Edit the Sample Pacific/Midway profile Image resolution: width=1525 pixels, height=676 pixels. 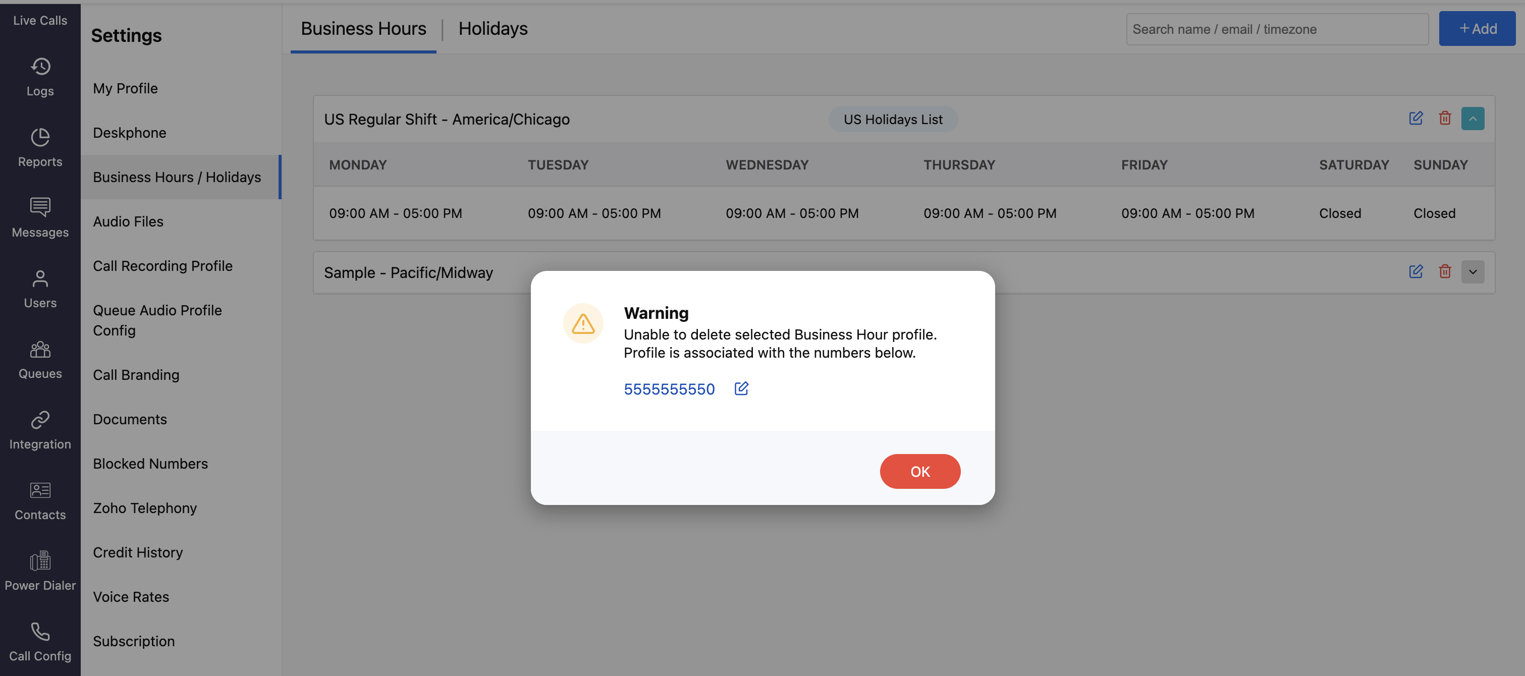1415,272
